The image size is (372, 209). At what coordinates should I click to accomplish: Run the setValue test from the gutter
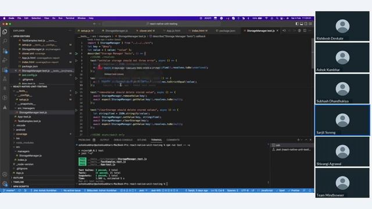point(76,60)
